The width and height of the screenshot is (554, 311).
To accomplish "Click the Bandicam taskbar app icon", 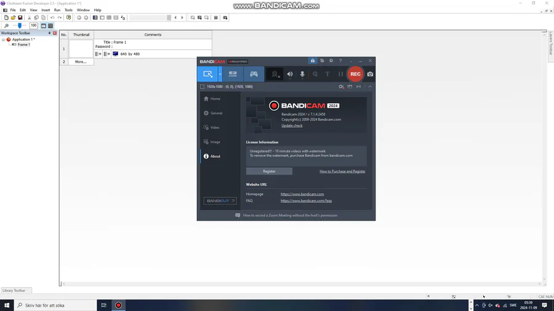I will pyautogui.click(x=118, y=305).
